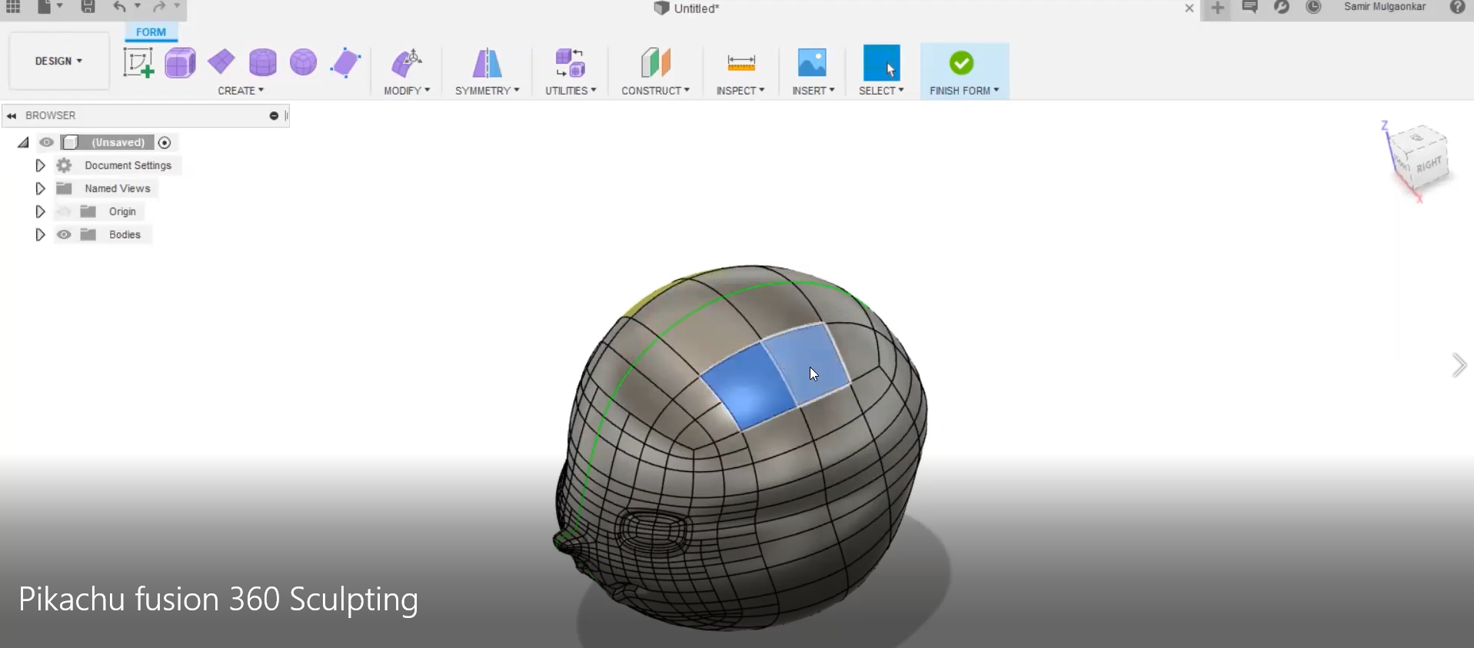Open the job status clock icon

pos(1313,7)
